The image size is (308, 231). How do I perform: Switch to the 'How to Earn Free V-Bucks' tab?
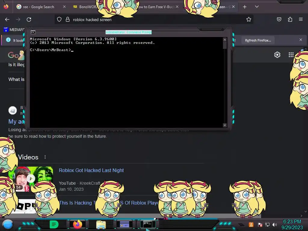coord(156,7)
